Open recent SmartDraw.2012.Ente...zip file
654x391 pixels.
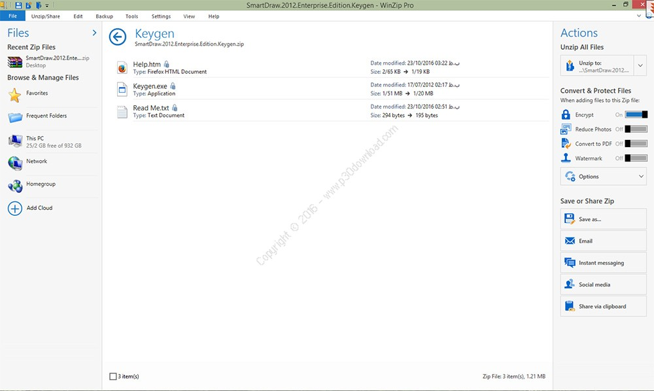click(x=58, y=61)
